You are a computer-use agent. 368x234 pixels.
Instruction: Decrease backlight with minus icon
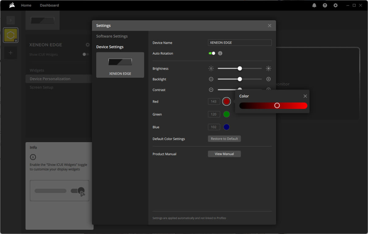coord(211,79)
